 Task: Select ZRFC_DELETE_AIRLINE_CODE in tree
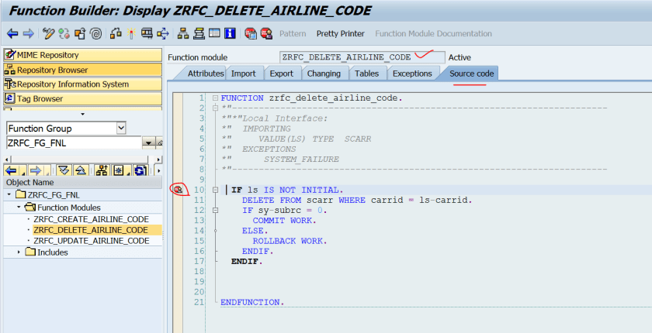pos(91,230)
